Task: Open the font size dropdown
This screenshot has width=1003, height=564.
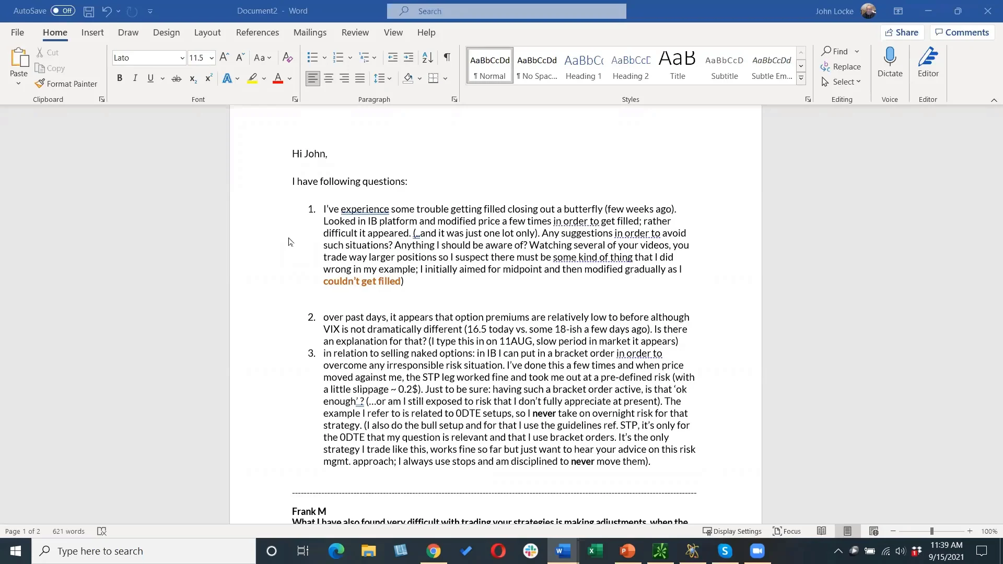Action: pyautogui.click(x=212, y=58)
